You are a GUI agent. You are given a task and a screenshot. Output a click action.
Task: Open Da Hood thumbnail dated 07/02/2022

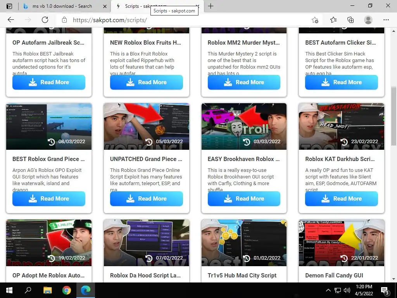pyautogui.click(x=146, y=243)
